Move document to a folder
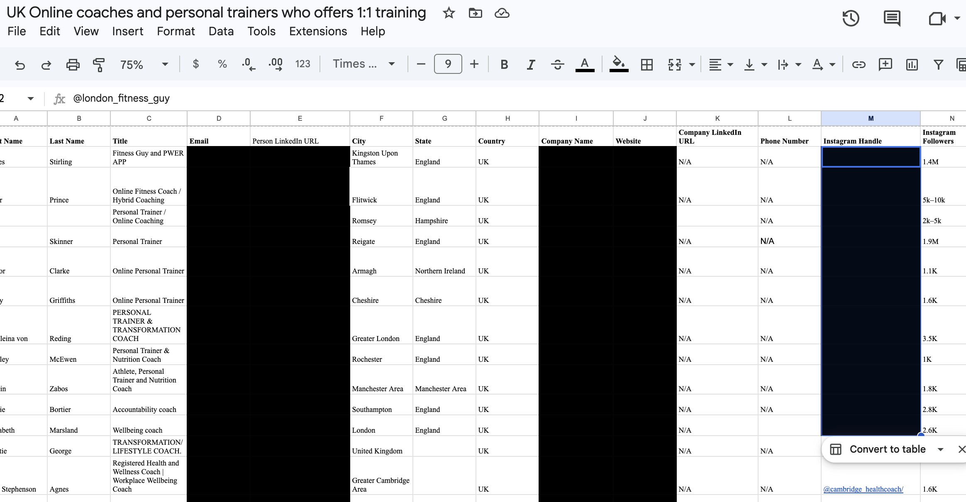Viewport: 966px width, 502px height. tap(476, 13)
